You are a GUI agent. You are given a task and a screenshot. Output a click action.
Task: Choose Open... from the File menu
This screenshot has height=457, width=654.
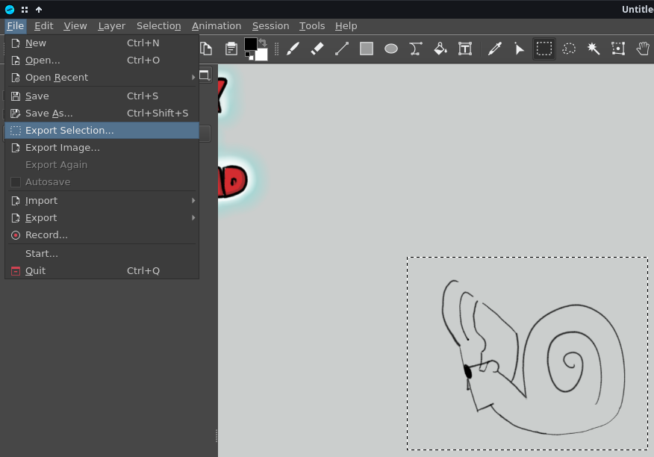coord(102,60)
